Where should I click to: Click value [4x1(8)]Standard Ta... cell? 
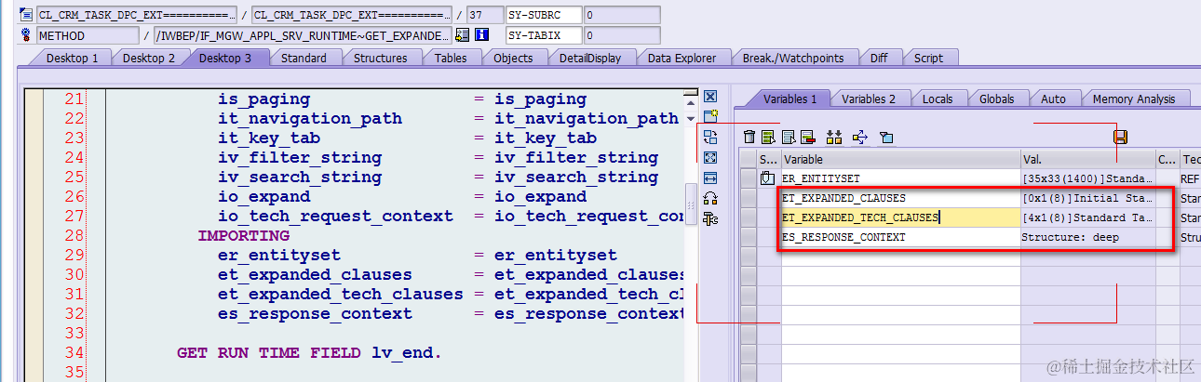(1087, 217)
